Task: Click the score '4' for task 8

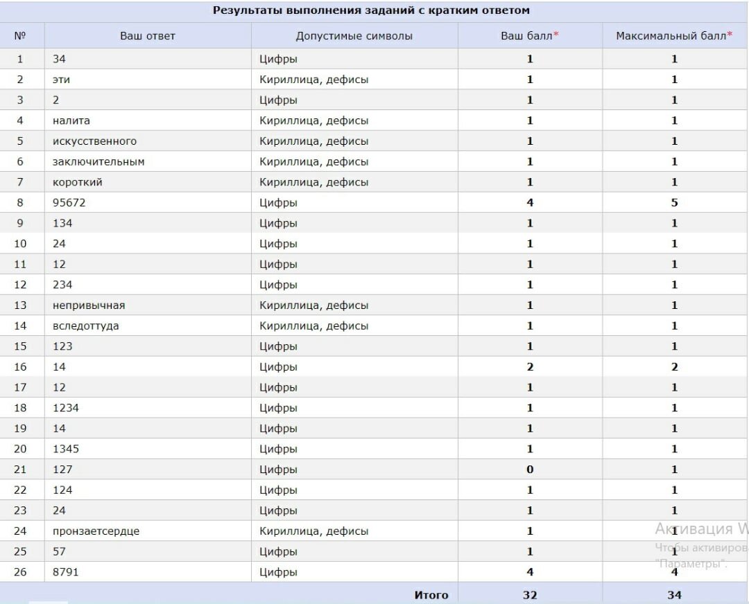Action: click(530, 203)
